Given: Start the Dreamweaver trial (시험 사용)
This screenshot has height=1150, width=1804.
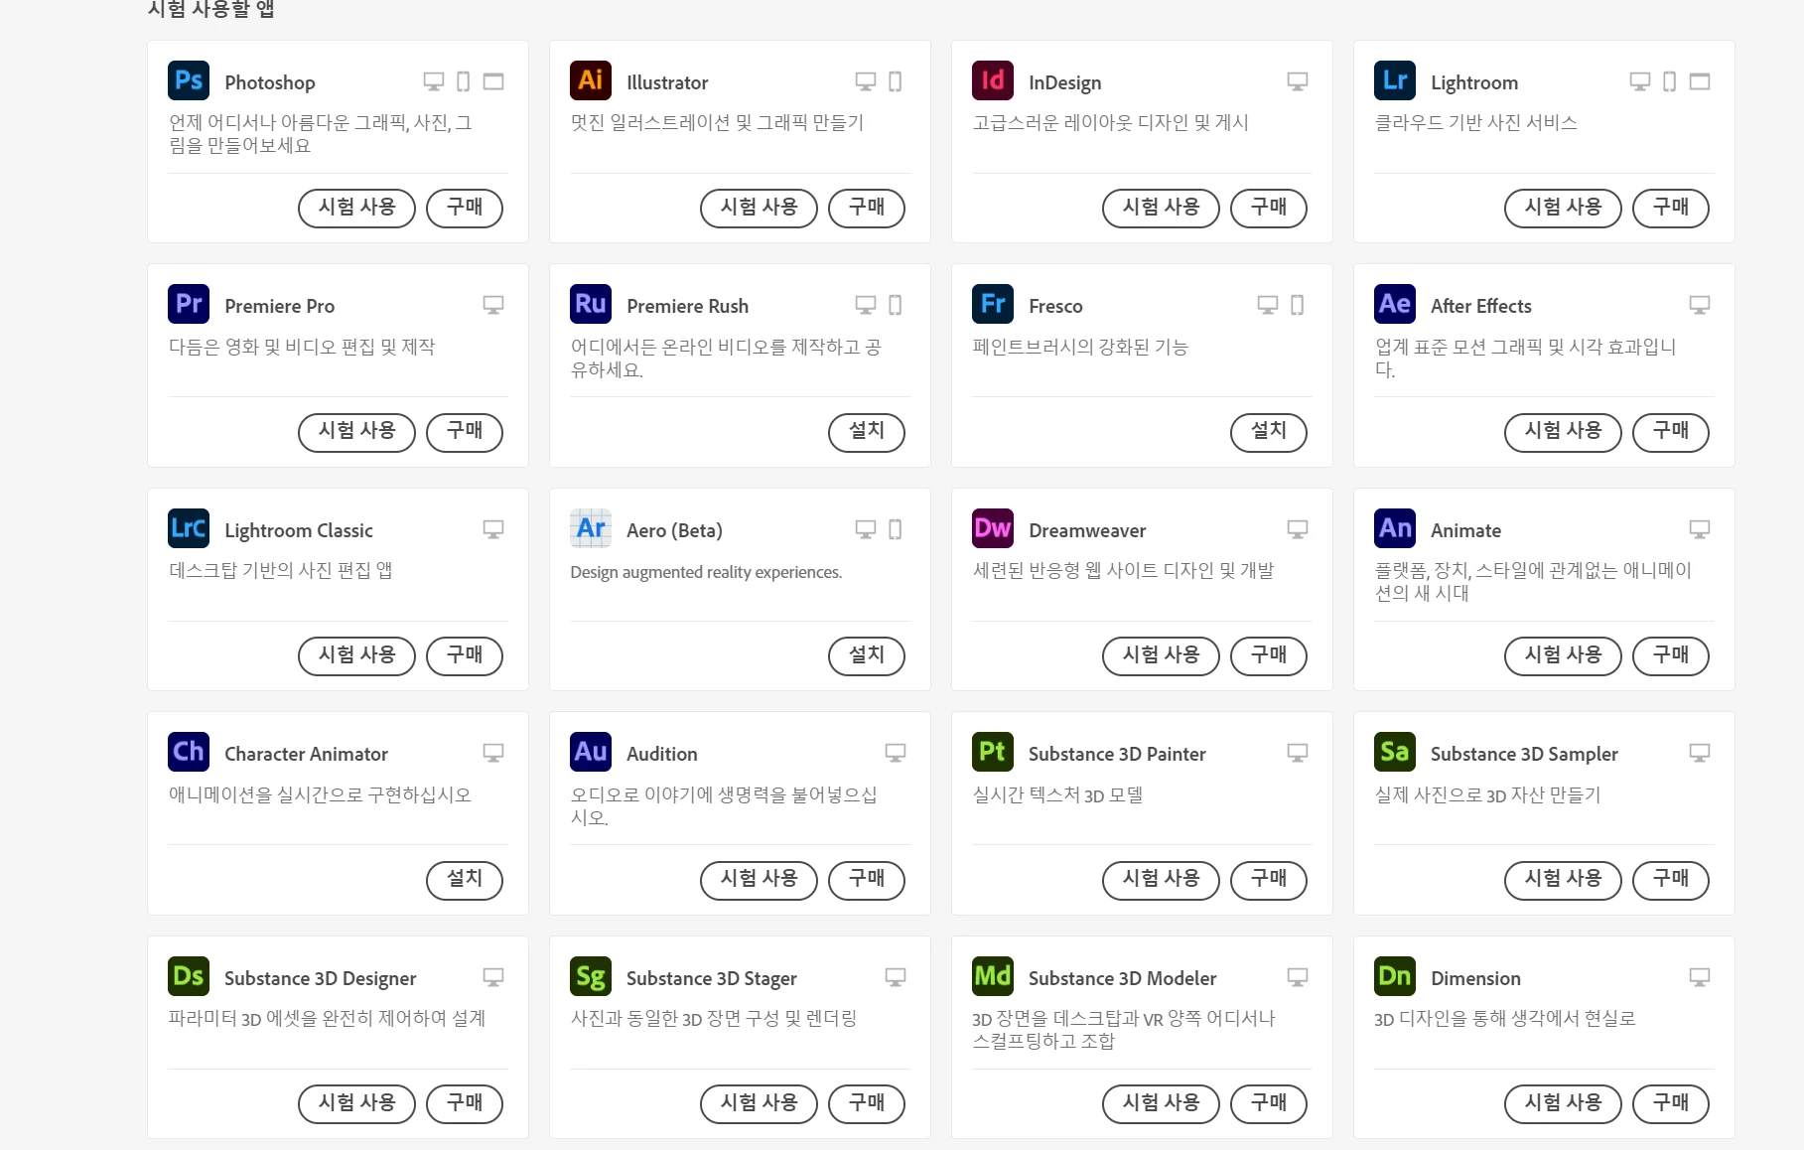Looking at the screenshot, I should (1161, 655).
